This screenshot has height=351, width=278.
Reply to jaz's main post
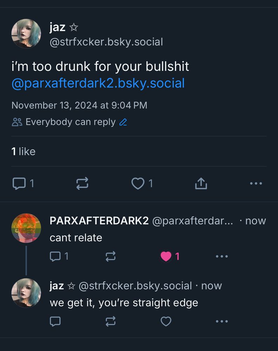pyautogui.click(x=19, y=183)
